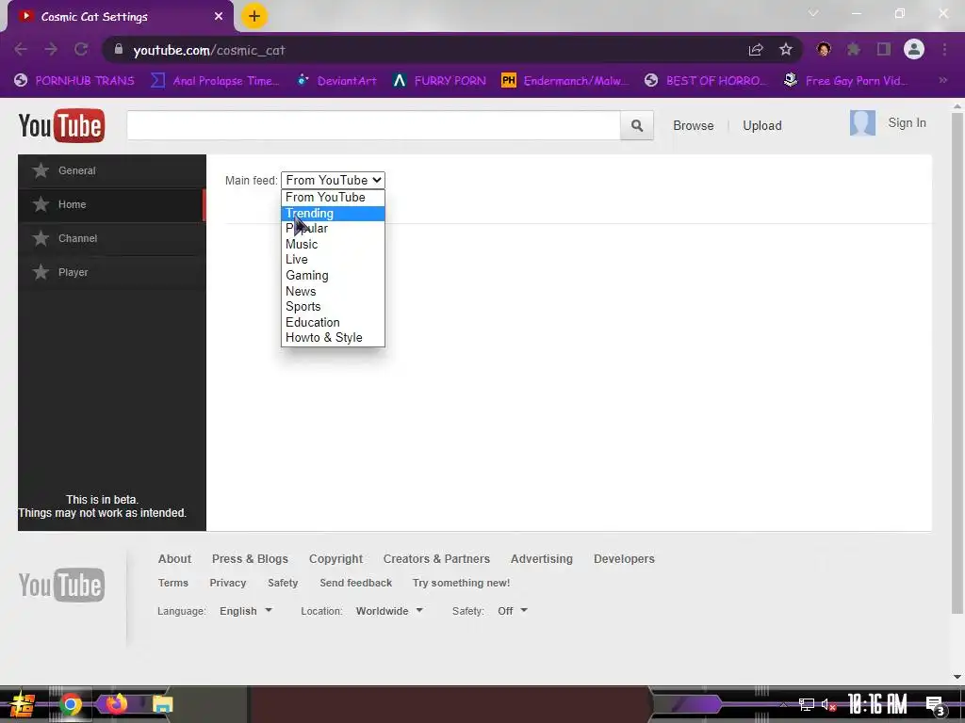Select Sports in the feed list
This screenshot has width=965, height=723.
pos(333,307)
